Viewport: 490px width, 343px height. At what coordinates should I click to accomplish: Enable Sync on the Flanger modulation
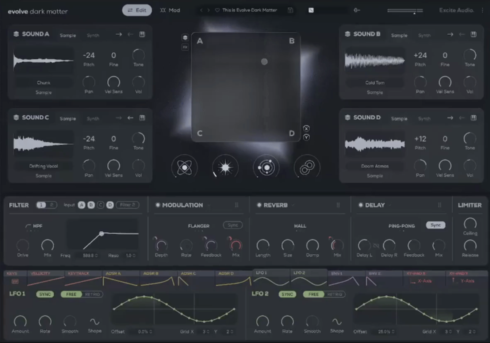click(233, 225)
